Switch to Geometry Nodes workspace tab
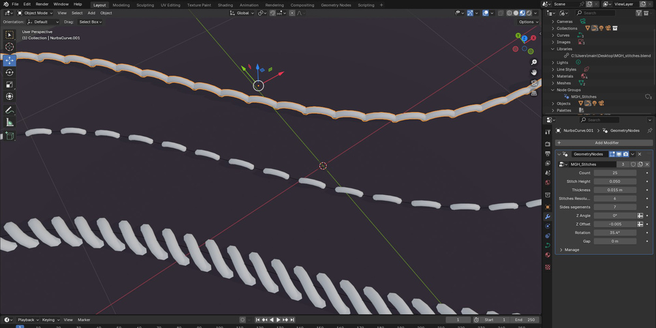 tap(336, 5)
